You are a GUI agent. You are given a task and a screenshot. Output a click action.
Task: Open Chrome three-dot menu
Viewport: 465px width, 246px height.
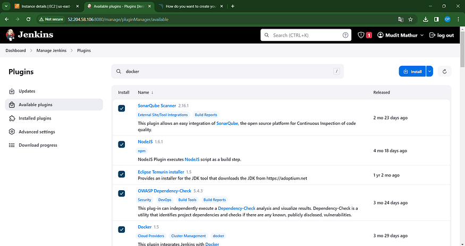click(458, 19)
